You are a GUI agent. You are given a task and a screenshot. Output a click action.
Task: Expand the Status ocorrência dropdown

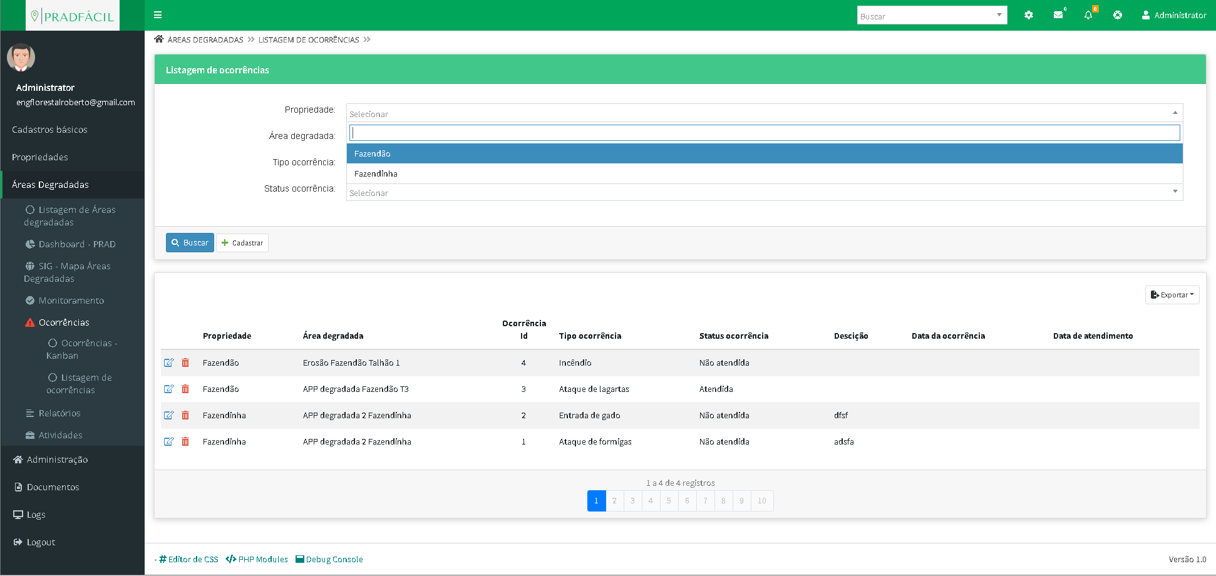764,193
